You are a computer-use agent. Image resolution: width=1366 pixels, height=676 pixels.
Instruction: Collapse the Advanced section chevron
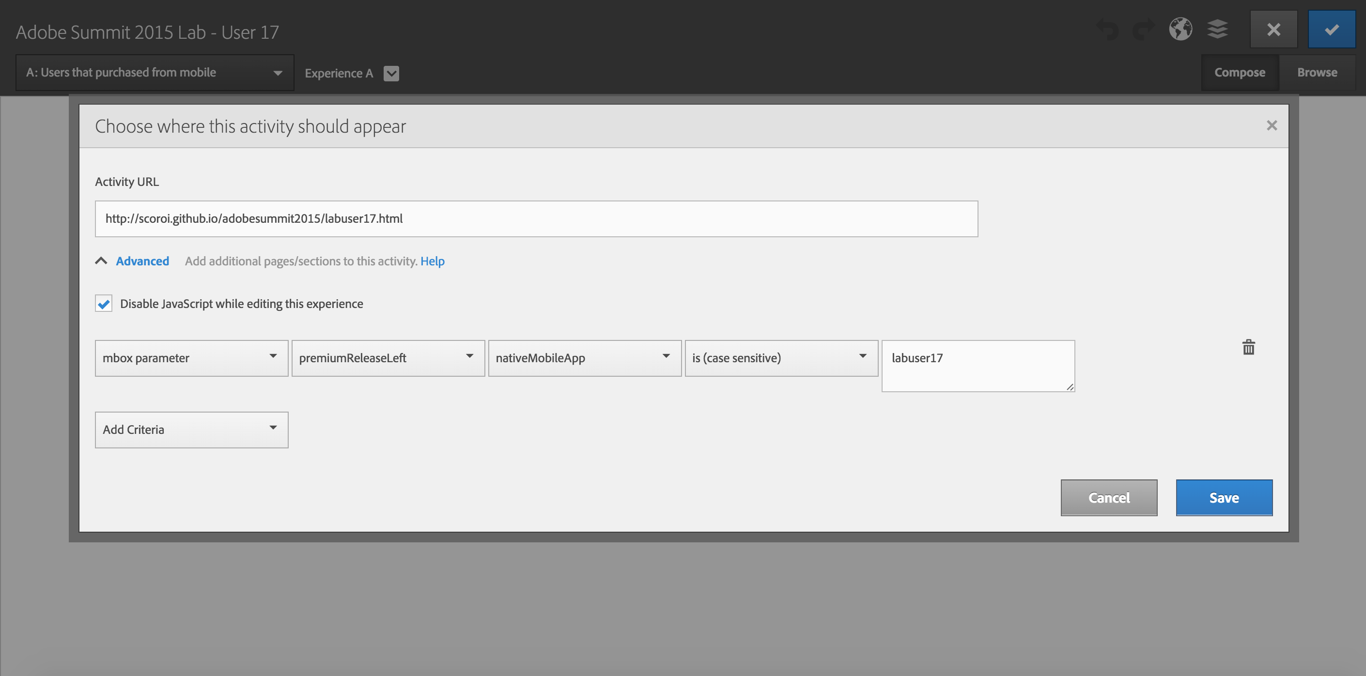tap(101, 261)
